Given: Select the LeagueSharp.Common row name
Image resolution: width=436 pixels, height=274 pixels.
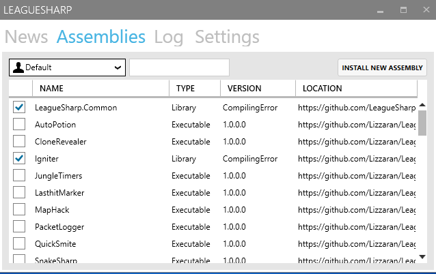Looking at the screenshot, I should 76,108.
